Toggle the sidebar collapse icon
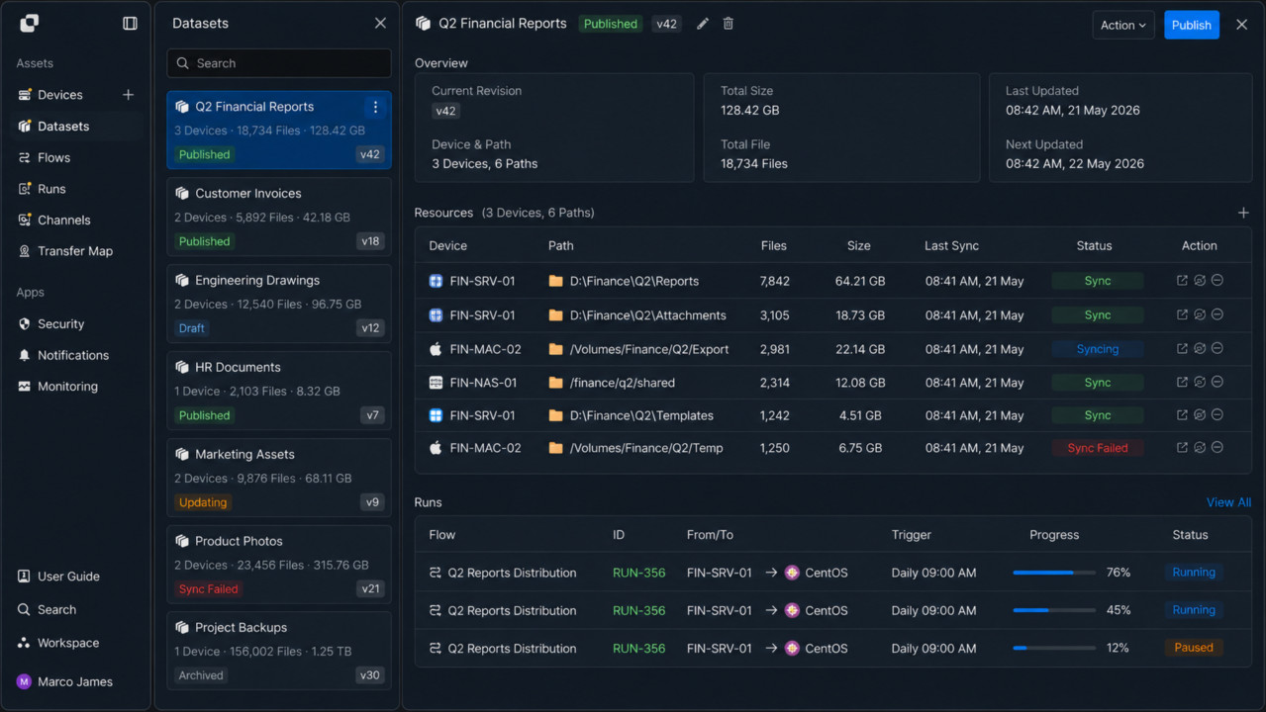1266x712 pixels. pyautogui.click(x=130, y=24)
